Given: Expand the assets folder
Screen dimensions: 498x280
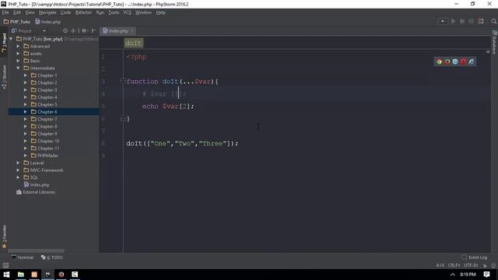Looking at the screenshot, I should (x=18, y=54).
